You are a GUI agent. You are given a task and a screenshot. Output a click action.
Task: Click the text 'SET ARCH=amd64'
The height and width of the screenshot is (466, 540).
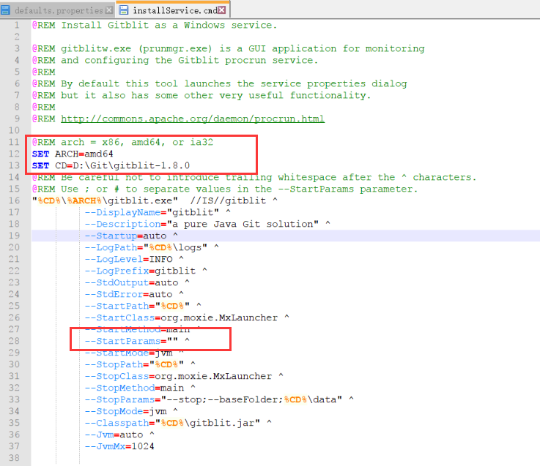click(73, 154)
